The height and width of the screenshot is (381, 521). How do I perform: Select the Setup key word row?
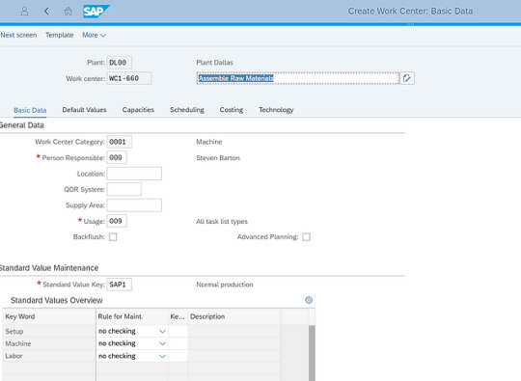point(49,331)
